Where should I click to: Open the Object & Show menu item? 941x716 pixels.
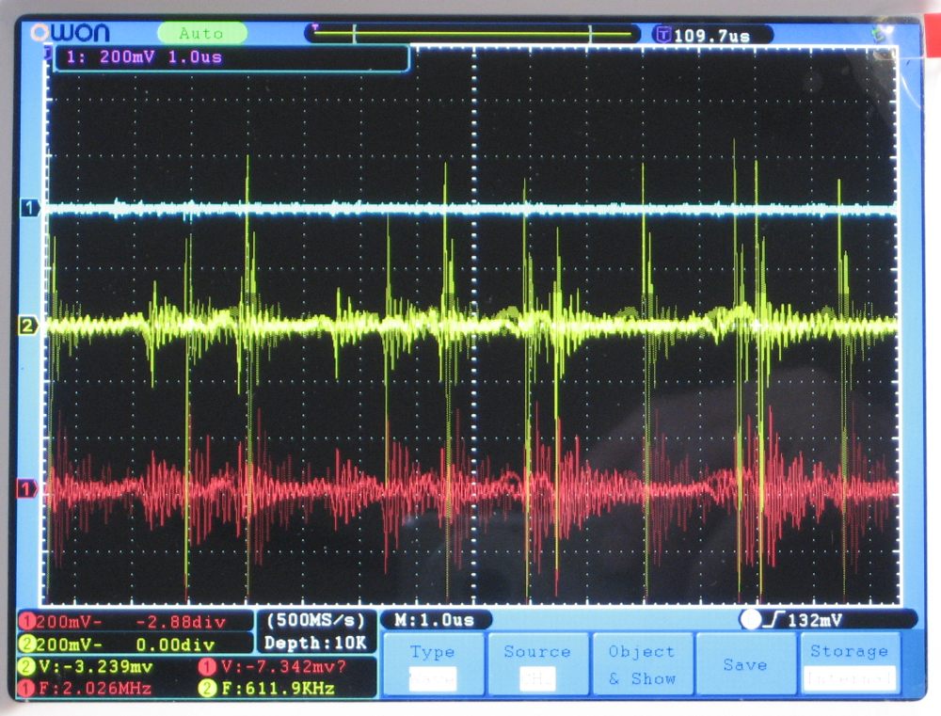(642, 664)
